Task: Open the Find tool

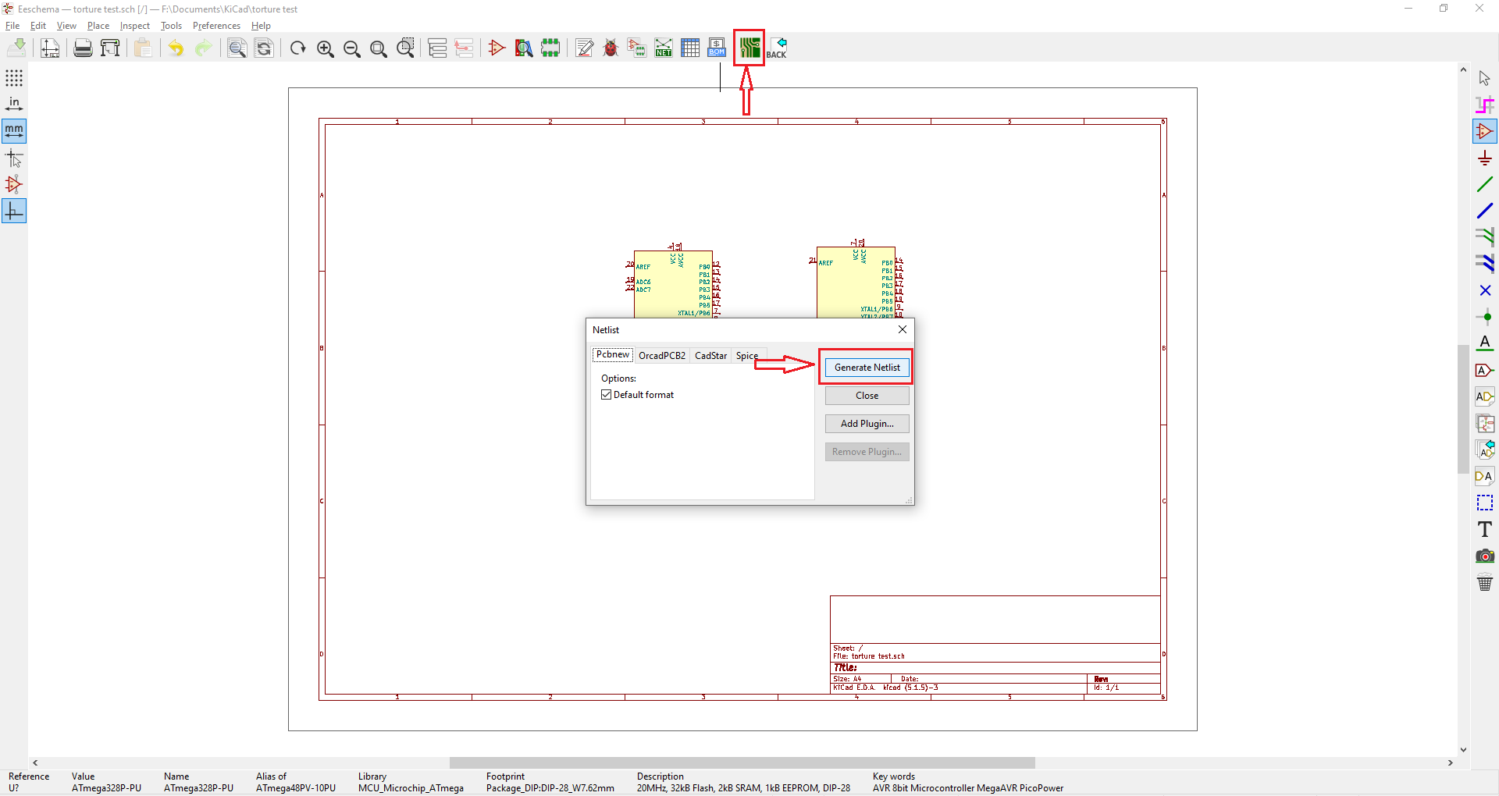Action: point(237,48)
